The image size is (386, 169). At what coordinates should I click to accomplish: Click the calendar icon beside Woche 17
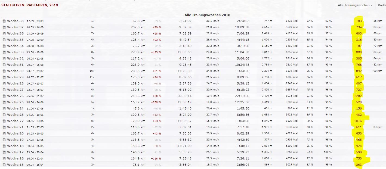4,152
